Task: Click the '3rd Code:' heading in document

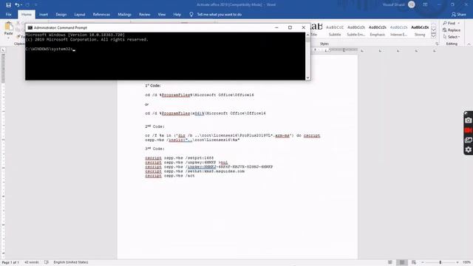Action: click(x=154, y=149)
